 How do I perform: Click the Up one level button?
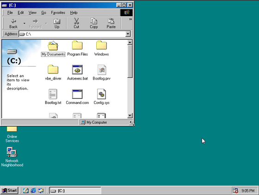pos(57,24)
